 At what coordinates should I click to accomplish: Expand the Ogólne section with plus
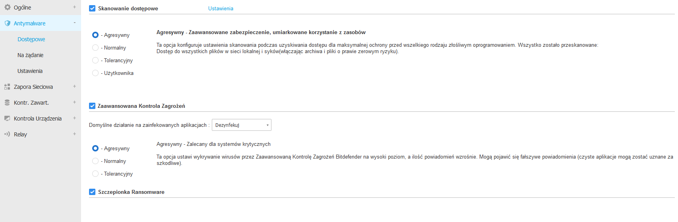pos(74,7)
